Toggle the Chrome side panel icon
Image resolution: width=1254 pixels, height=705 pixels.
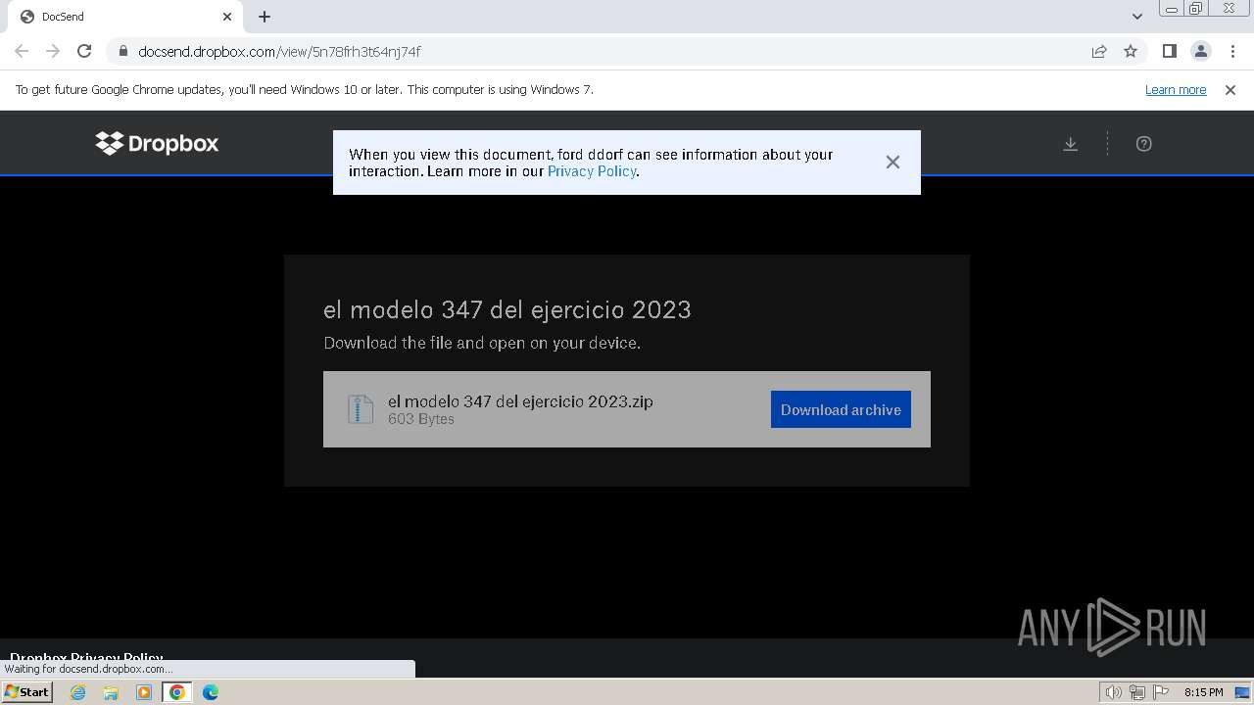click(1170, 51)
